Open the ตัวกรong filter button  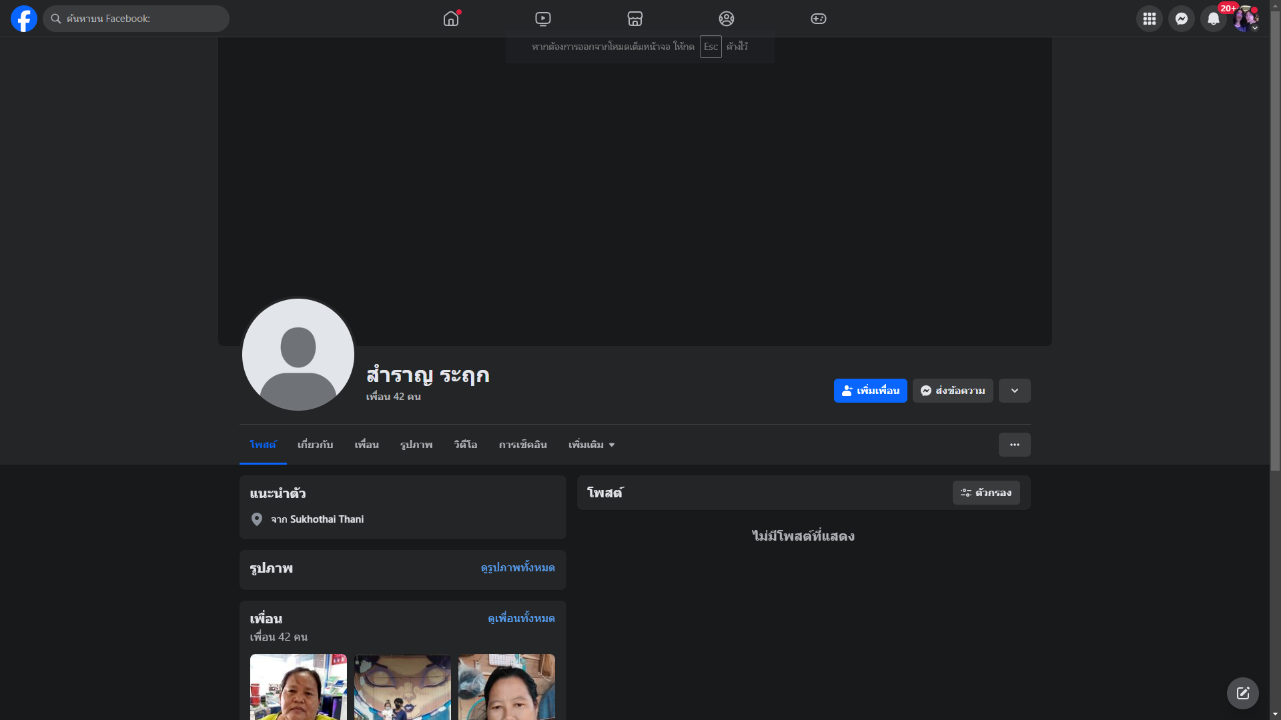point(986,493)
